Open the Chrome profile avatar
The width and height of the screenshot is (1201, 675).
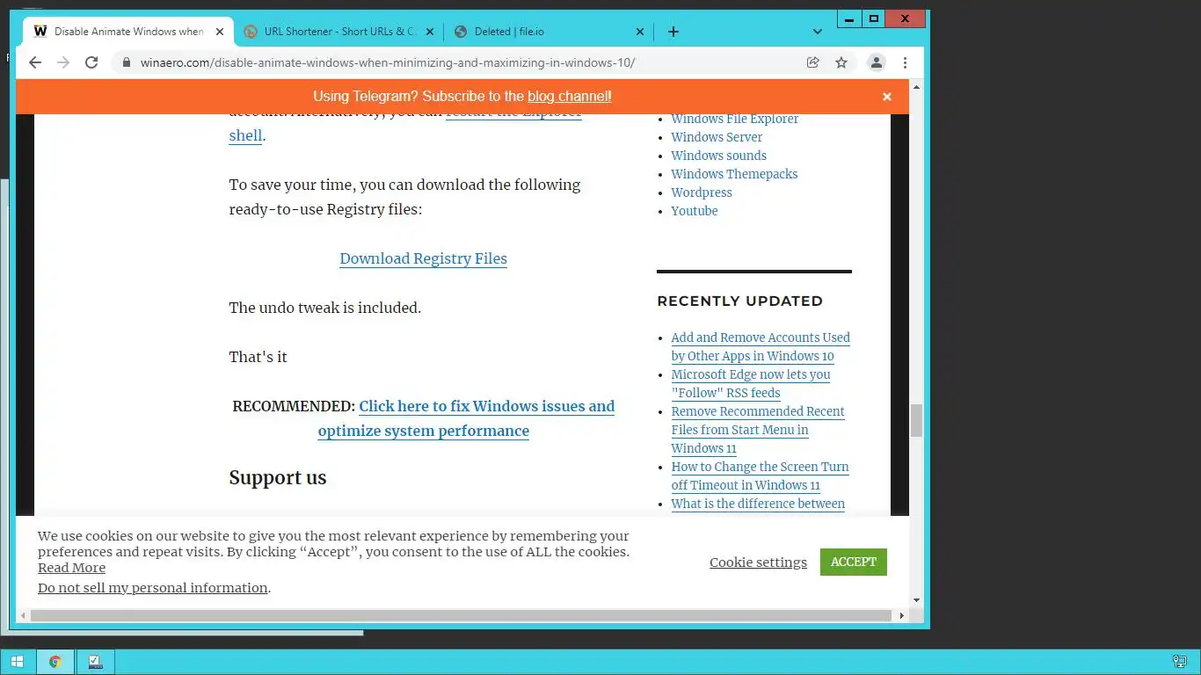(876, 62)
